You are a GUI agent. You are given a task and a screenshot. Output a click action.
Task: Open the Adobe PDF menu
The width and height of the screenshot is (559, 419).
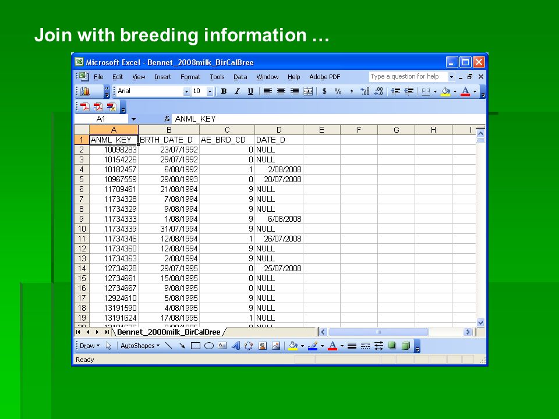coord(325,77)
